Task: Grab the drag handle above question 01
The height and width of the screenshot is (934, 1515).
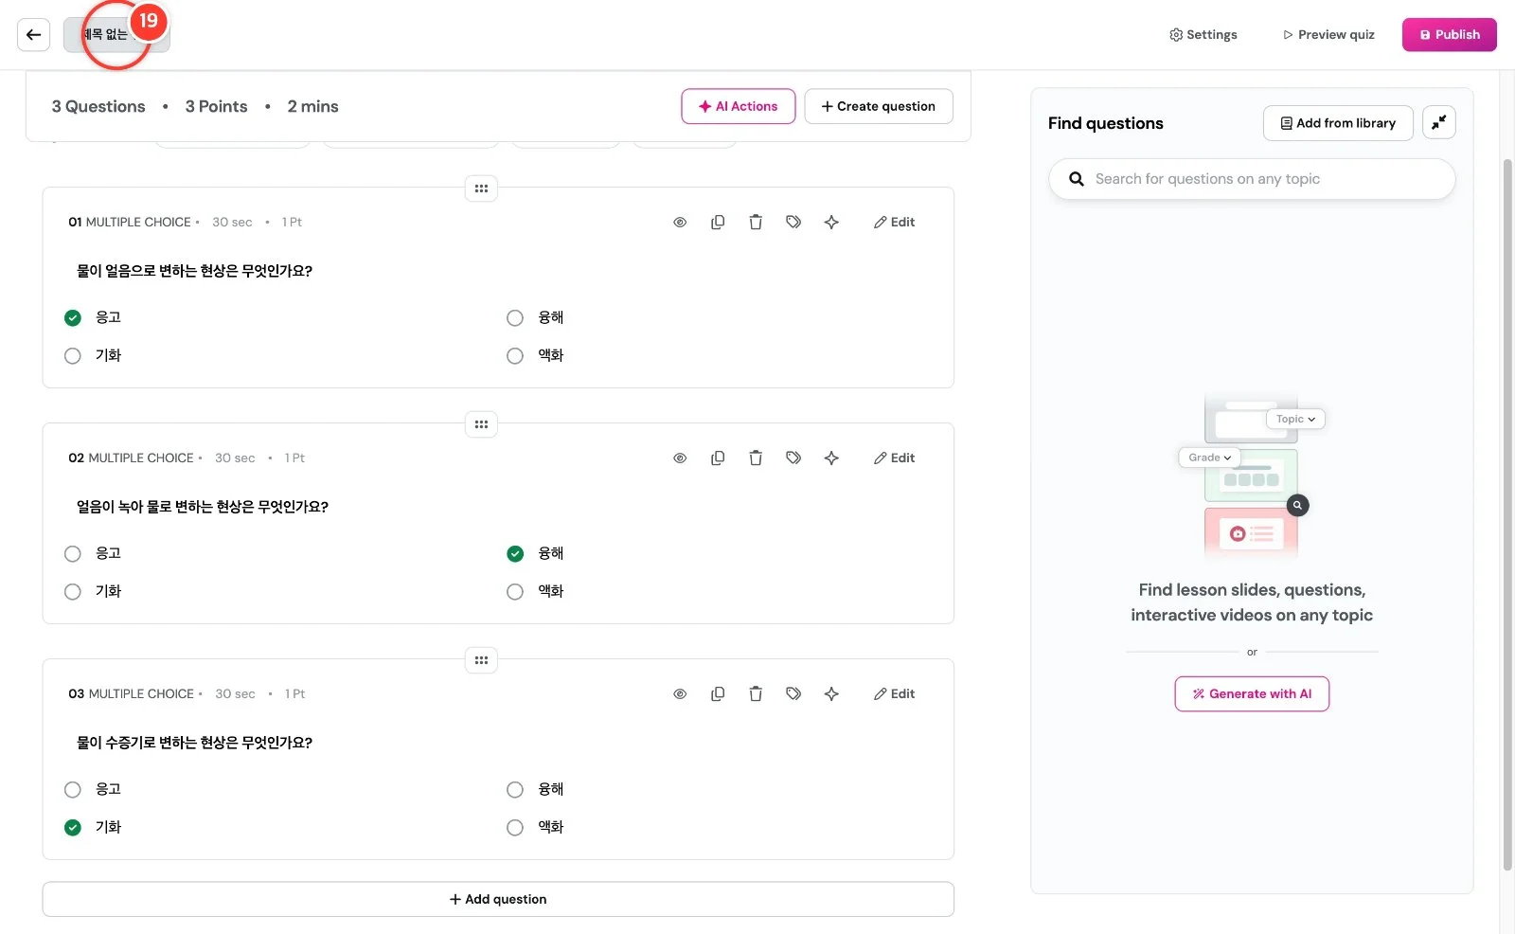Action: (x=481, y=189)
